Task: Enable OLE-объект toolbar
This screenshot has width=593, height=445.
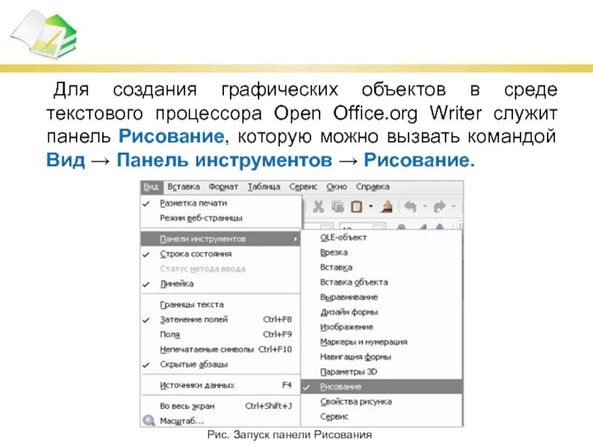Action: [382, 237]
